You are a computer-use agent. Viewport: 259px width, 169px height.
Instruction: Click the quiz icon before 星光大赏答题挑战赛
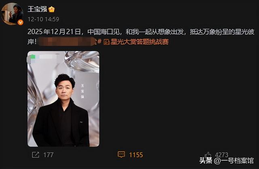pyautogui.click(x=106, y=42)
